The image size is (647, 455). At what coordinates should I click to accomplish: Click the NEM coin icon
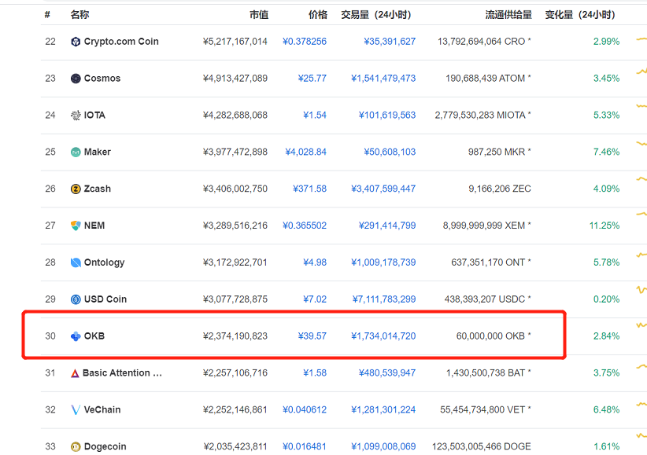76,226
